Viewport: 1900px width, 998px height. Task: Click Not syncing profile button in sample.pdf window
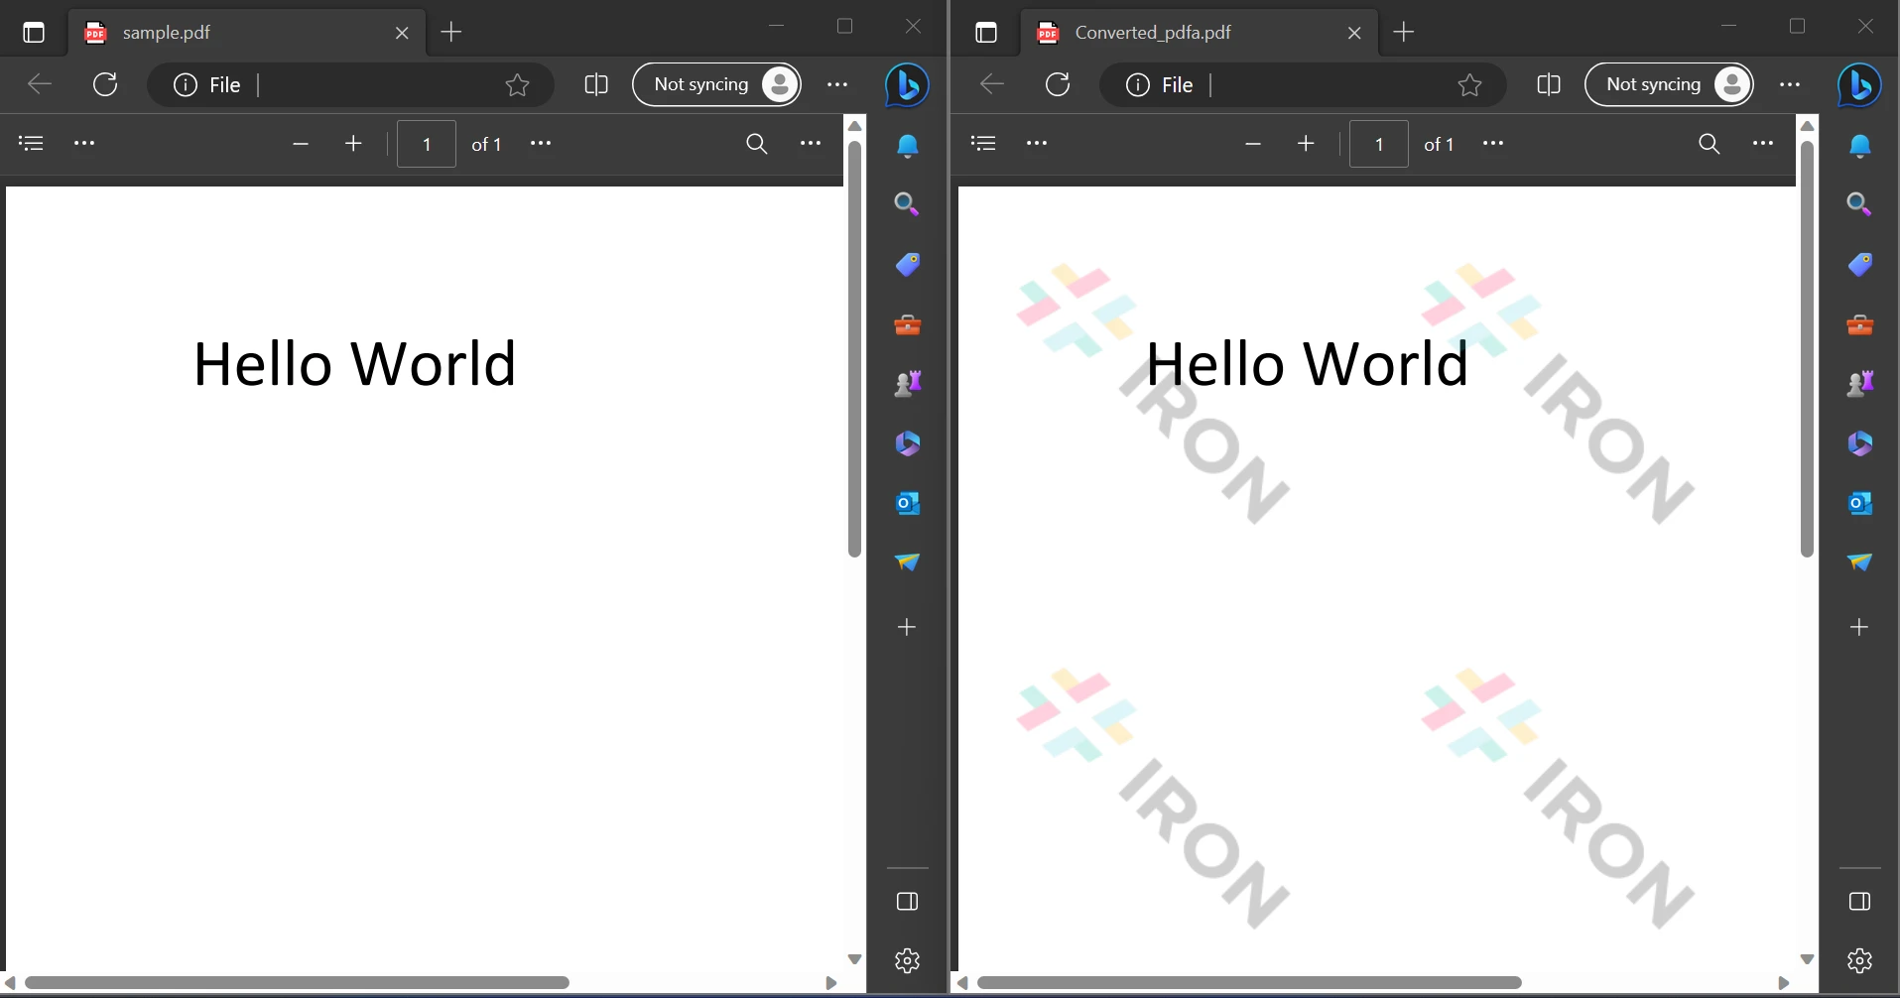coord(716,84)
